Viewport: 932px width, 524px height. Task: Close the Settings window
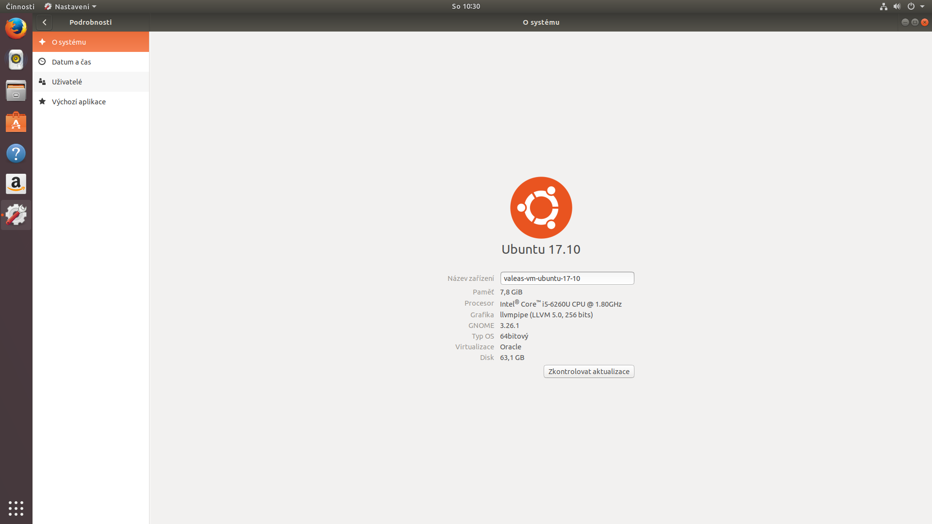924,22
